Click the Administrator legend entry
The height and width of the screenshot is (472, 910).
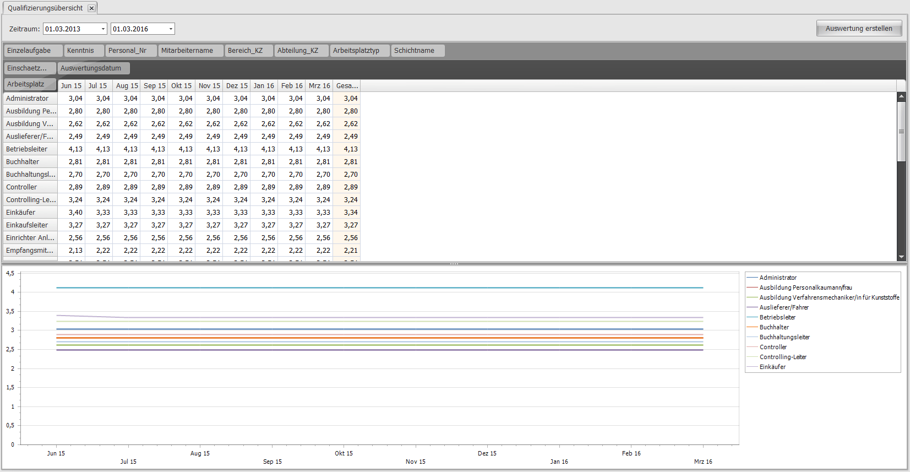[x=777, y=278]
